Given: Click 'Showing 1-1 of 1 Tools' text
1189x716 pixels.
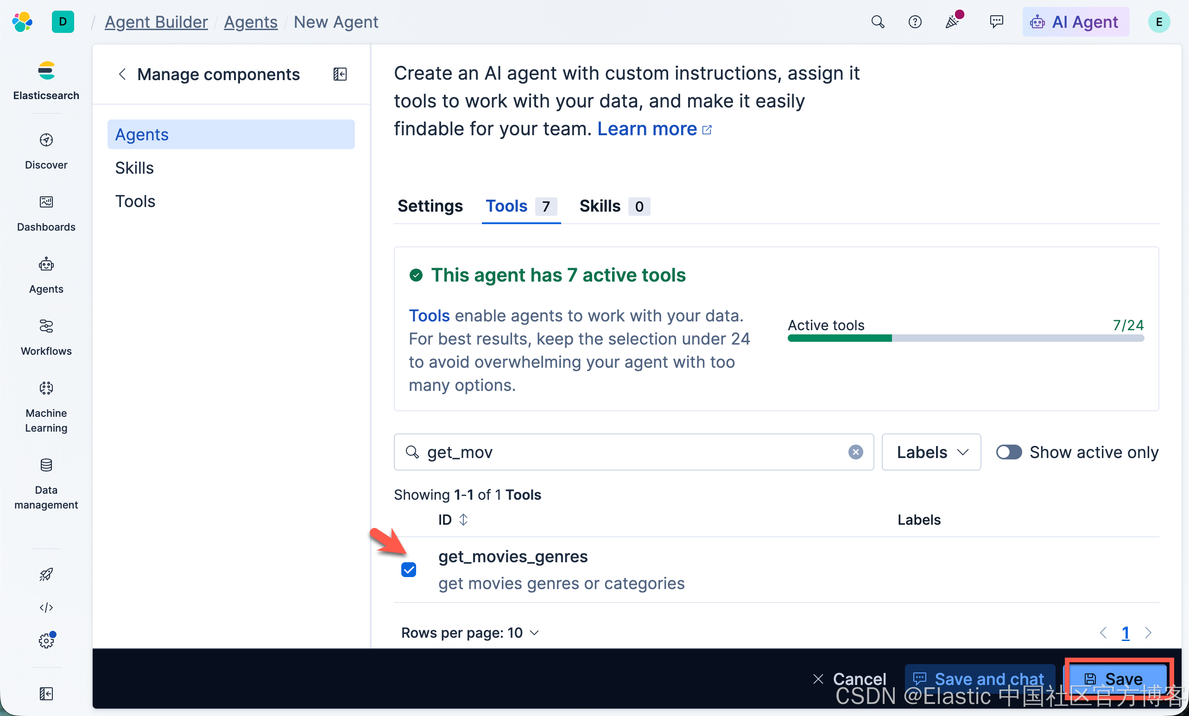Looking at the screenshot, I should coord(467,495).
